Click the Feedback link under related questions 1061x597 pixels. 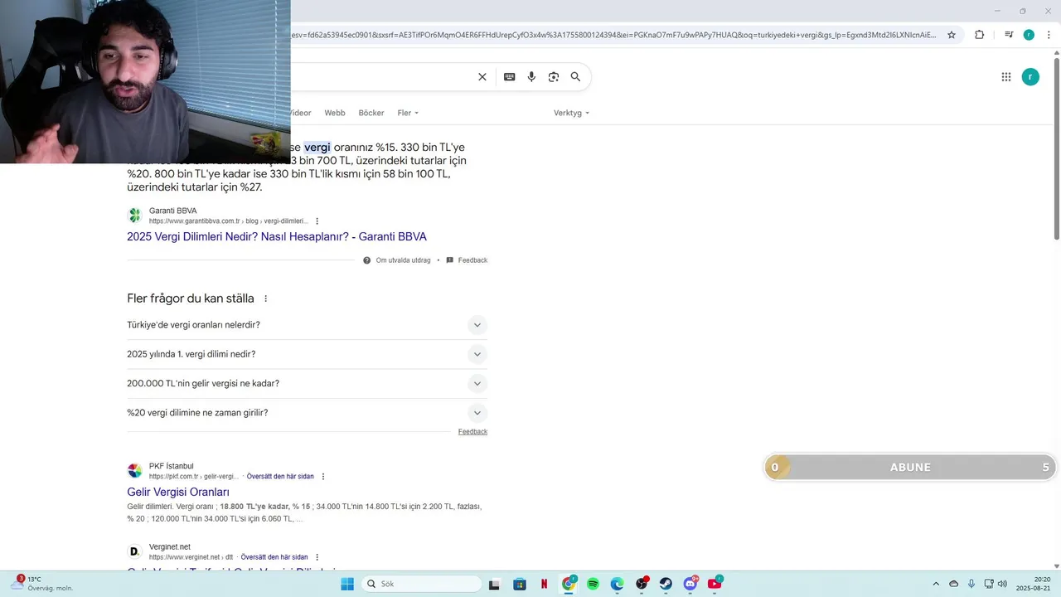click(x=472, y=432)
